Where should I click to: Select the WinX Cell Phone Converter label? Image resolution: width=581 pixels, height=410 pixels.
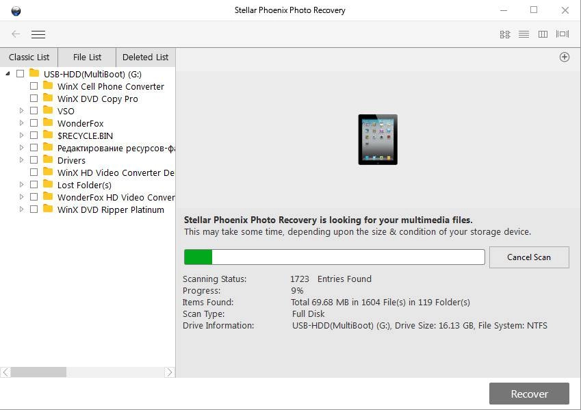click(x=110, y=86)
